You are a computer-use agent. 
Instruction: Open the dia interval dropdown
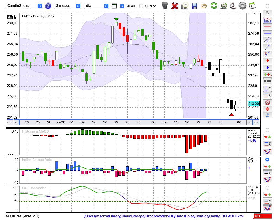click(96, 6)
